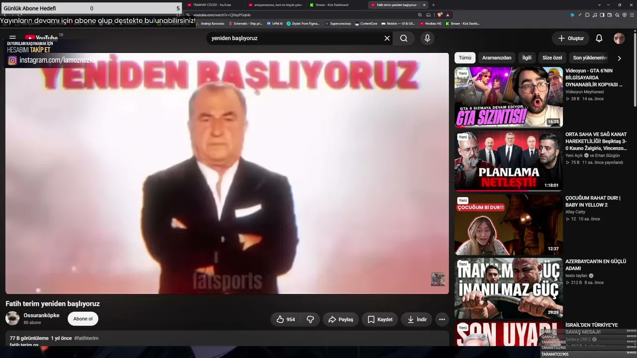
Task: Select the Son yüklenenler filter chip
Action: tap(590, 58)
